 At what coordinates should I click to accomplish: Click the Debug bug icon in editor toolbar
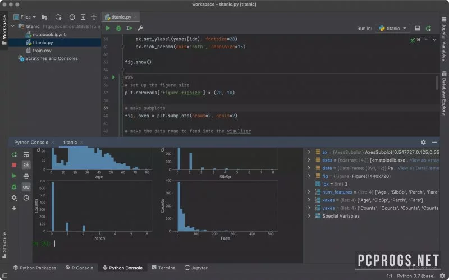[x=118, y=28]
